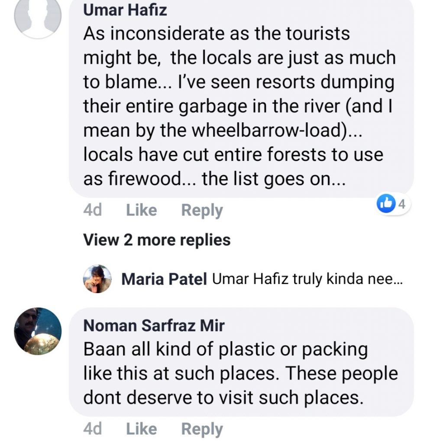Click Noman's comment text about banning plastic

[x=239, y=374]
